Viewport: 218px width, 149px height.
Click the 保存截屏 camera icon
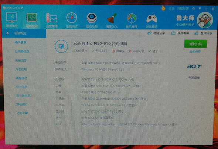[x=173, y=33]
